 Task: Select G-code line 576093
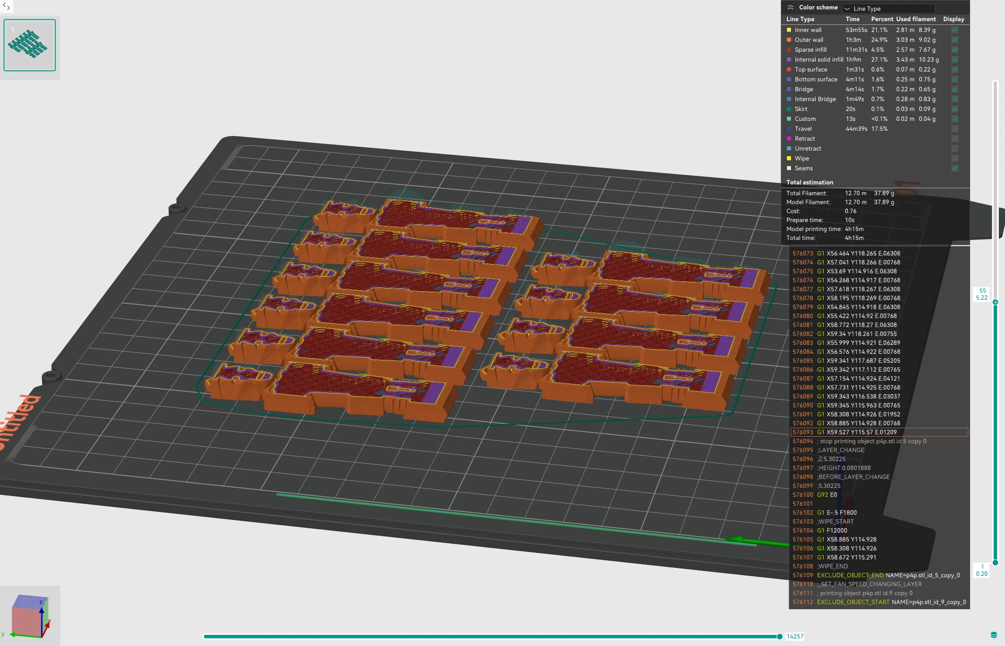tap(879, 432)
